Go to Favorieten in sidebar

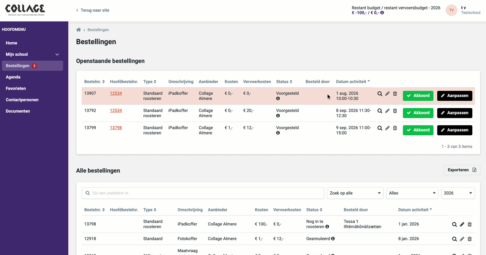pyautogui.click(x=16, y=88)
